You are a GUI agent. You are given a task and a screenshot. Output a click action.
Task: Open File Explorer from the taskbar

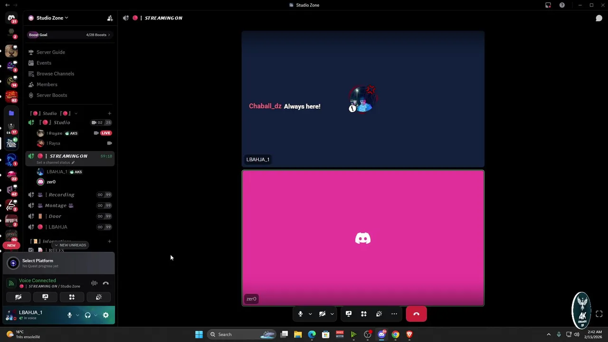click(298, 334)
